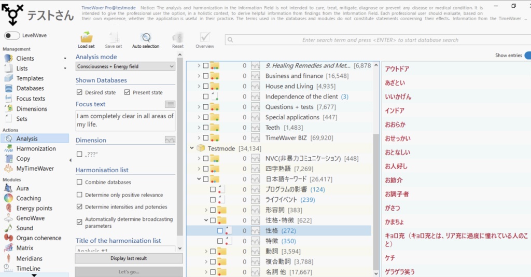
Task: Expand the TimeWaver BIZ folder
Action: [x=199, y=138]
